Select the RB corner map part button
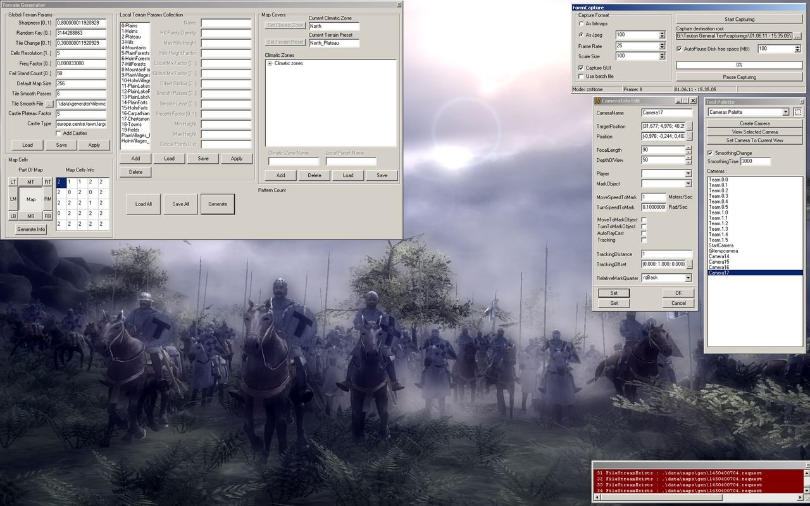The width and height of the screenshot is (810, 506). point(47,216)
